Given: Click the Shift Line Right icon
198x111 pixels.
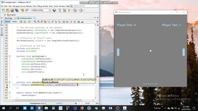Looking at the screenshot, I should (67, 22).
